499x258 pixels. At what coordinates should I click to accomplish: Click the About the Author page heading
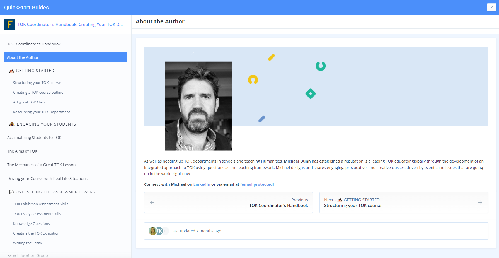(x=160, y=21)
